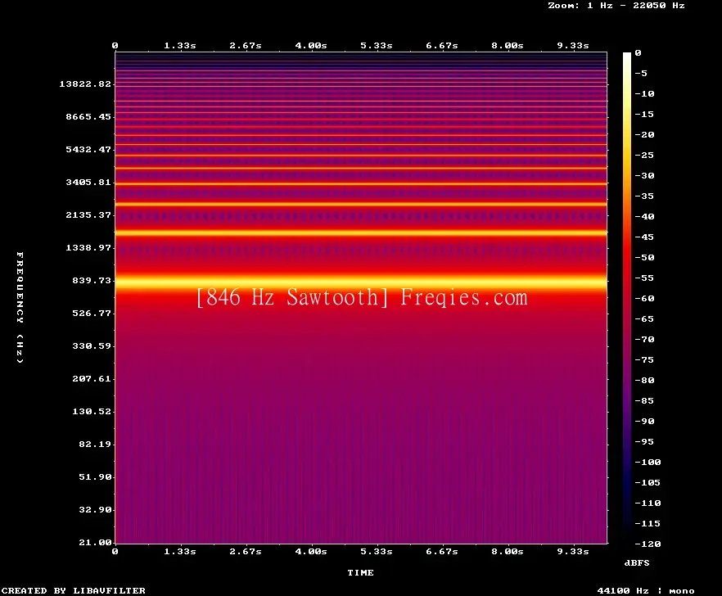722x596 pixels.
Task: Click 1.33s on the top time axis
Action: 180,46
